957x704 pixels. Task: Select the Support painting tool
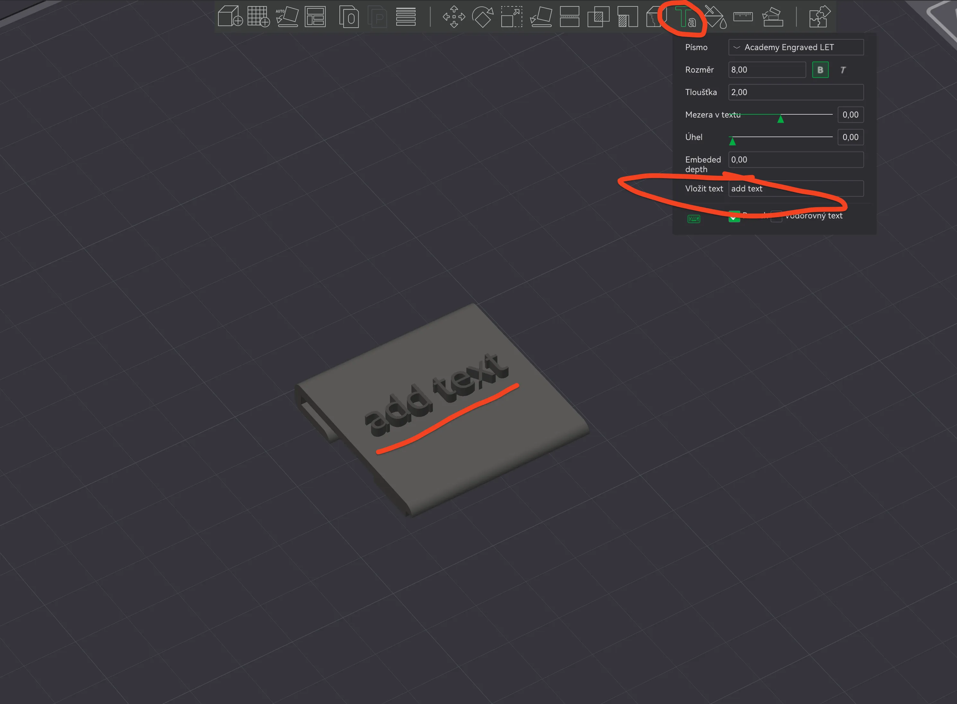point(627,17)
